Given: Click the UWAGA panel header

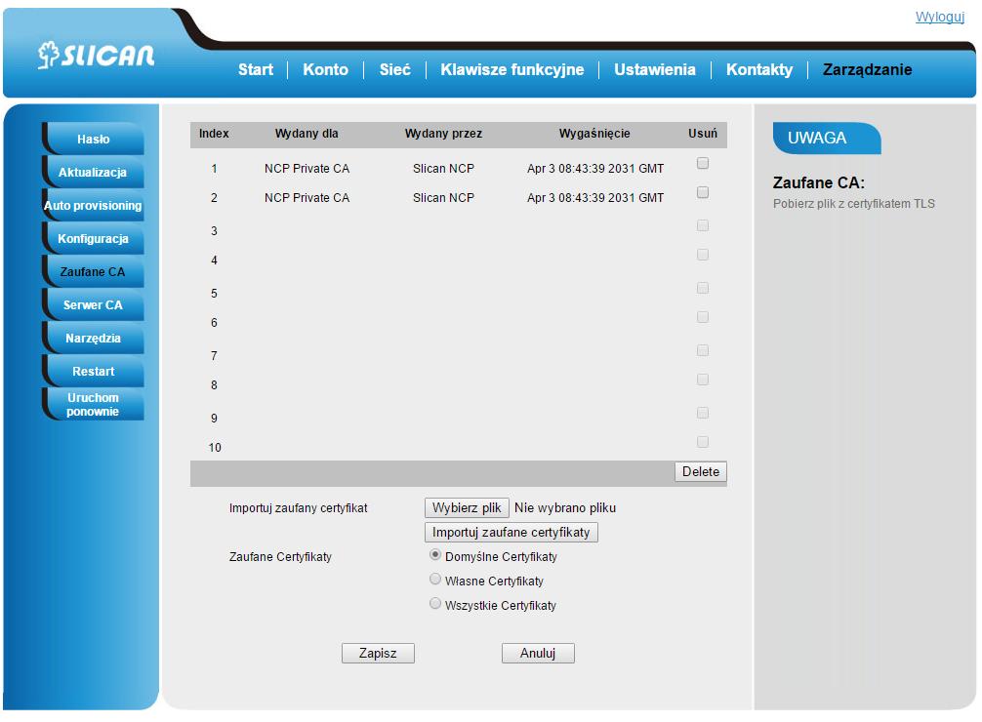Looking at the screenshot, I should click(827, 138).
